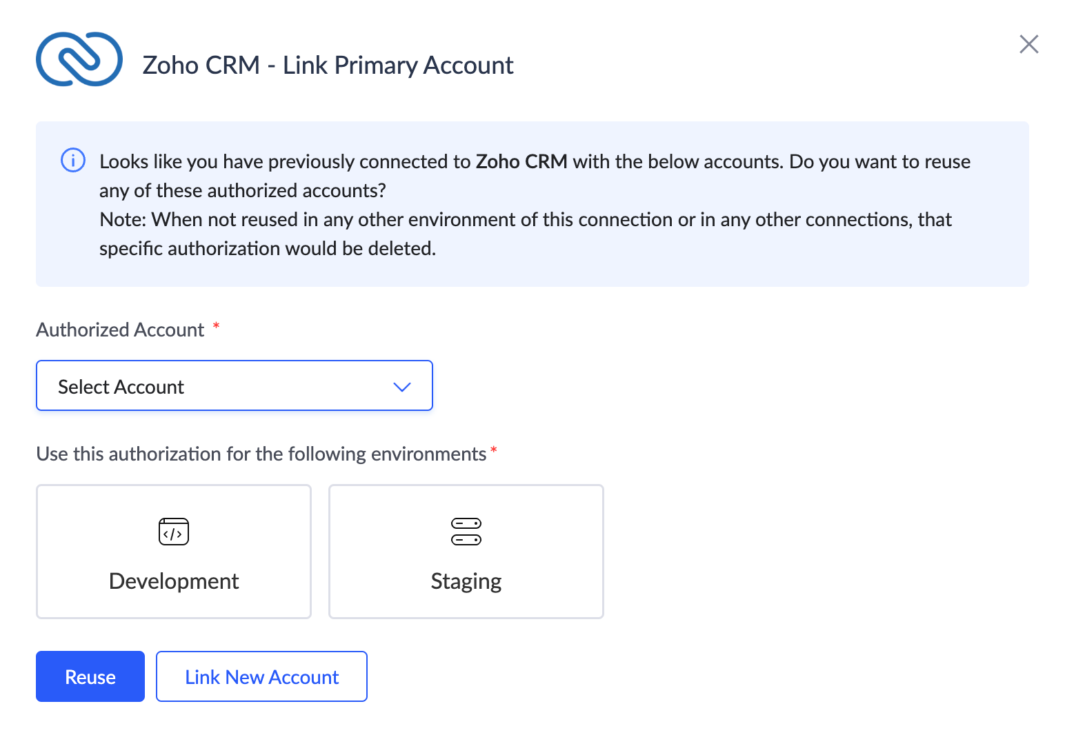
Task: Click the 'Use this authorization' environments label
Action: pos(261,454)
